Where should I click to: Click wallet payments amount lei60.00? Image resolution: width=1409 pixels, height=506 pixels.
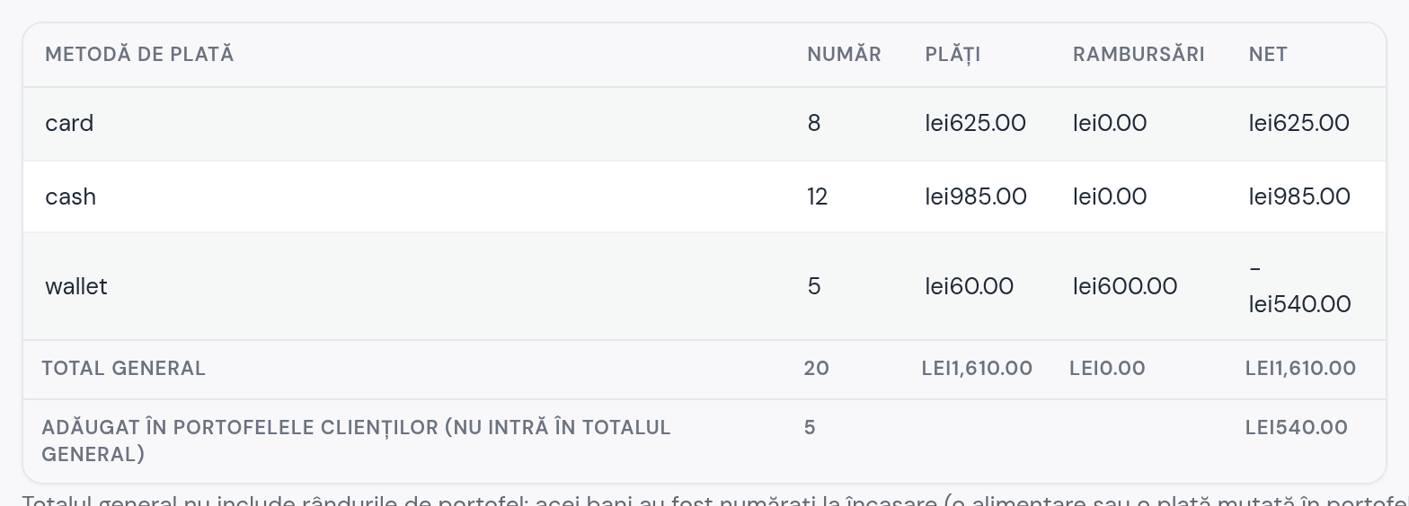coord(970,287)
